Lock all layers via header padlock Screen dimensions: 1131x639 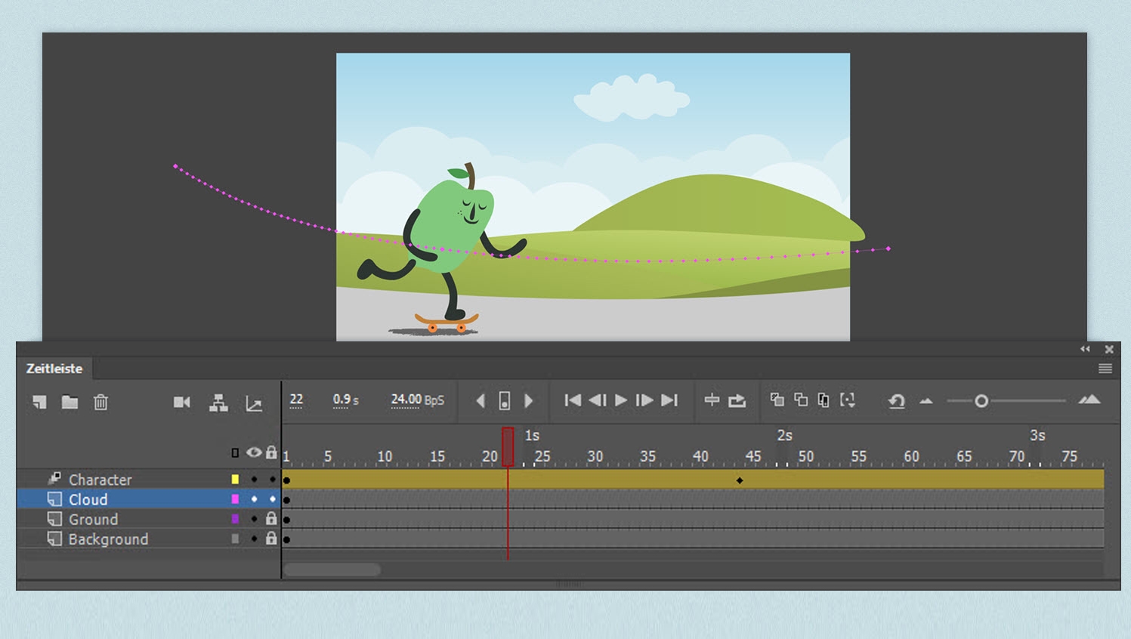pos(271,452)
